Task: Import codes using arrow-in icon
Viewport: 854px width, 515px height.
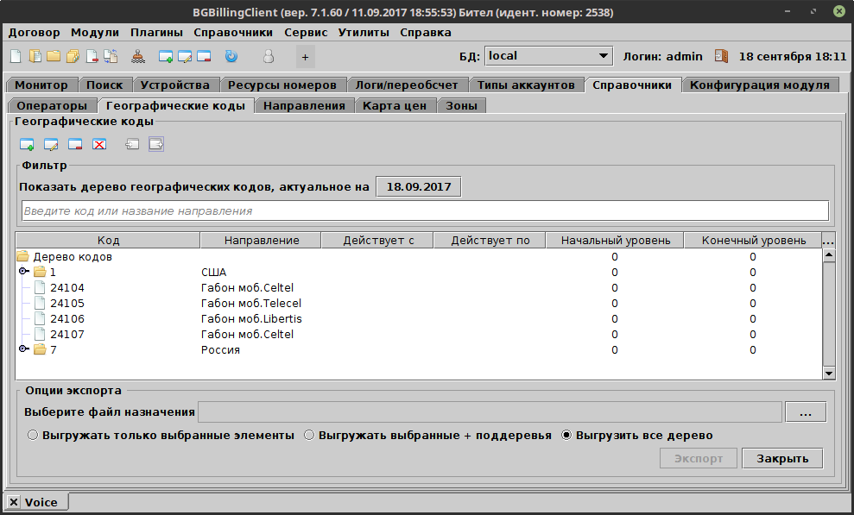Action: 131,144
